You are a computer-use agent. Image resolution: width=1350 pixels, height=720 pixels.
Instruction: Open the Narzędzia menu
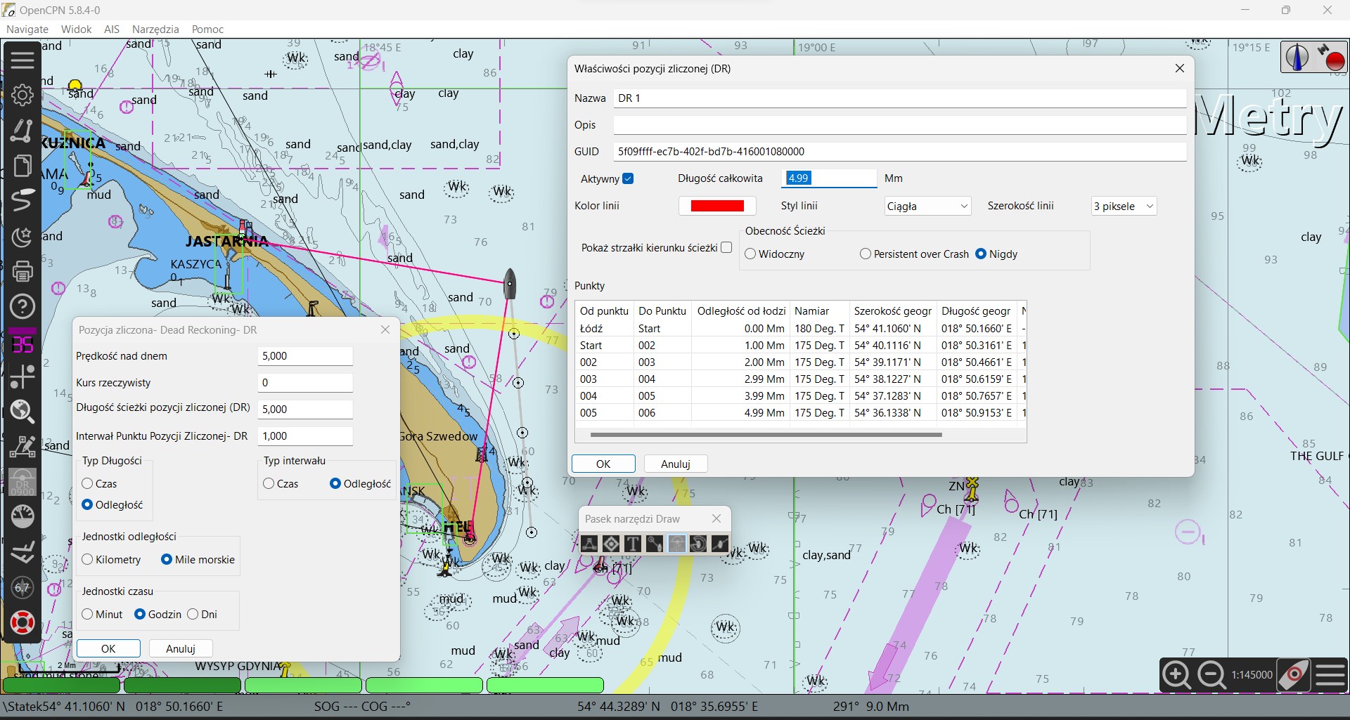click(155, 30)
